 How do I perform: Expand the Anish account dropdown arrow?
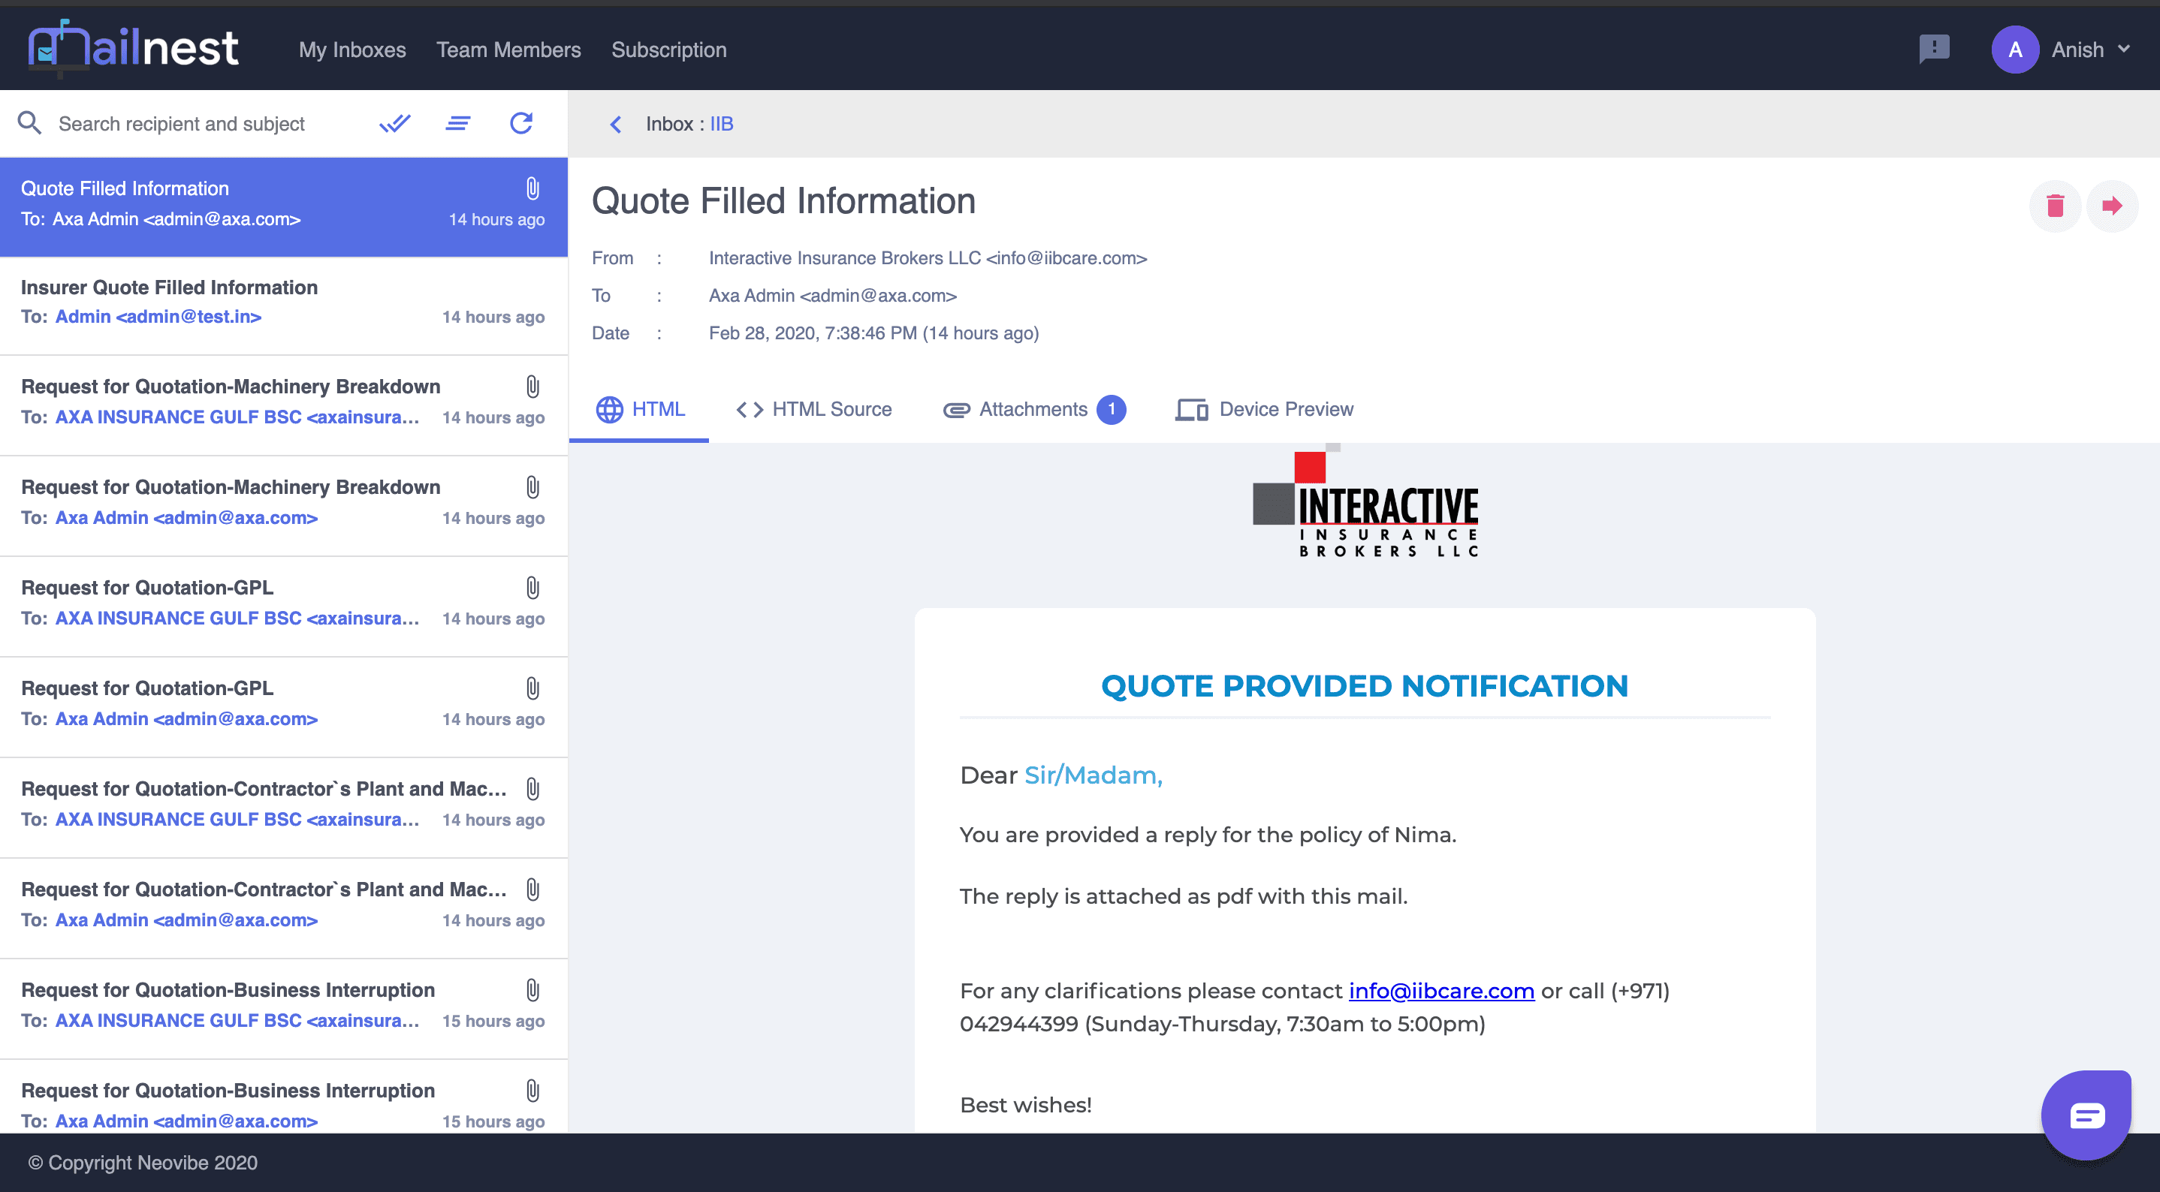2124,49
